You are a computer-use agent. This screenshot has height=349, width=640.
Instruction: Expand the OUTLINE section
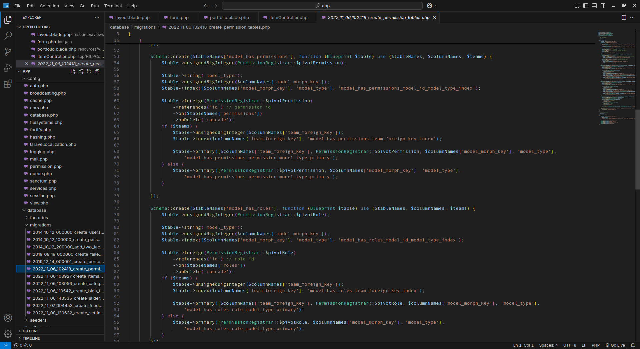tap(31, 331)
